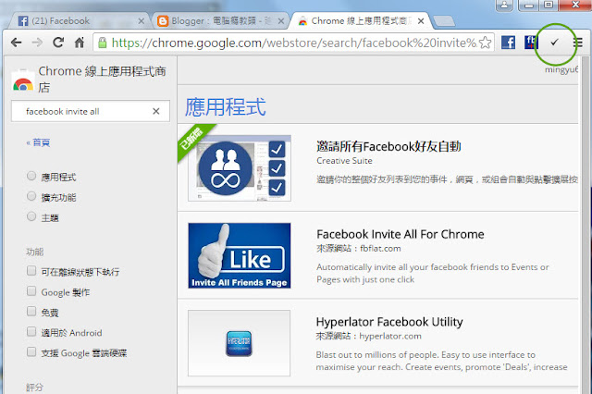Go back with the browser back arrow

(17, 43)
